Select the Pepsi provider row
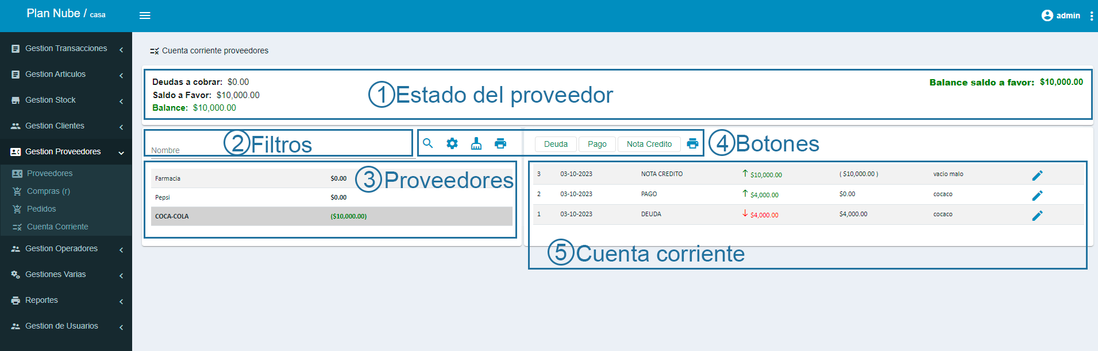 (x=332, y=197)
